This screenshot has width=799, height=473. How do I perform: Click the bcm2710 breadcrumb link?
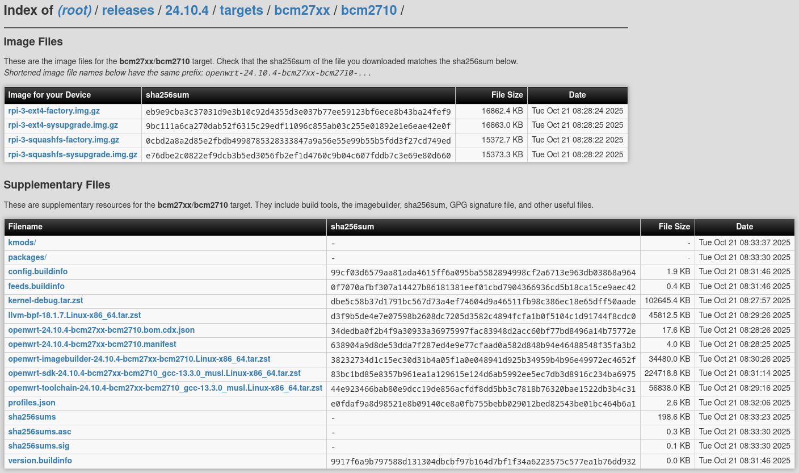[x=369, y=10]
